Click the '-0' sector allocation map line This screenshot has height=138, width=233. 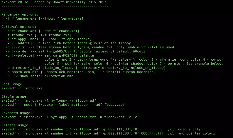tap(39, 76)
